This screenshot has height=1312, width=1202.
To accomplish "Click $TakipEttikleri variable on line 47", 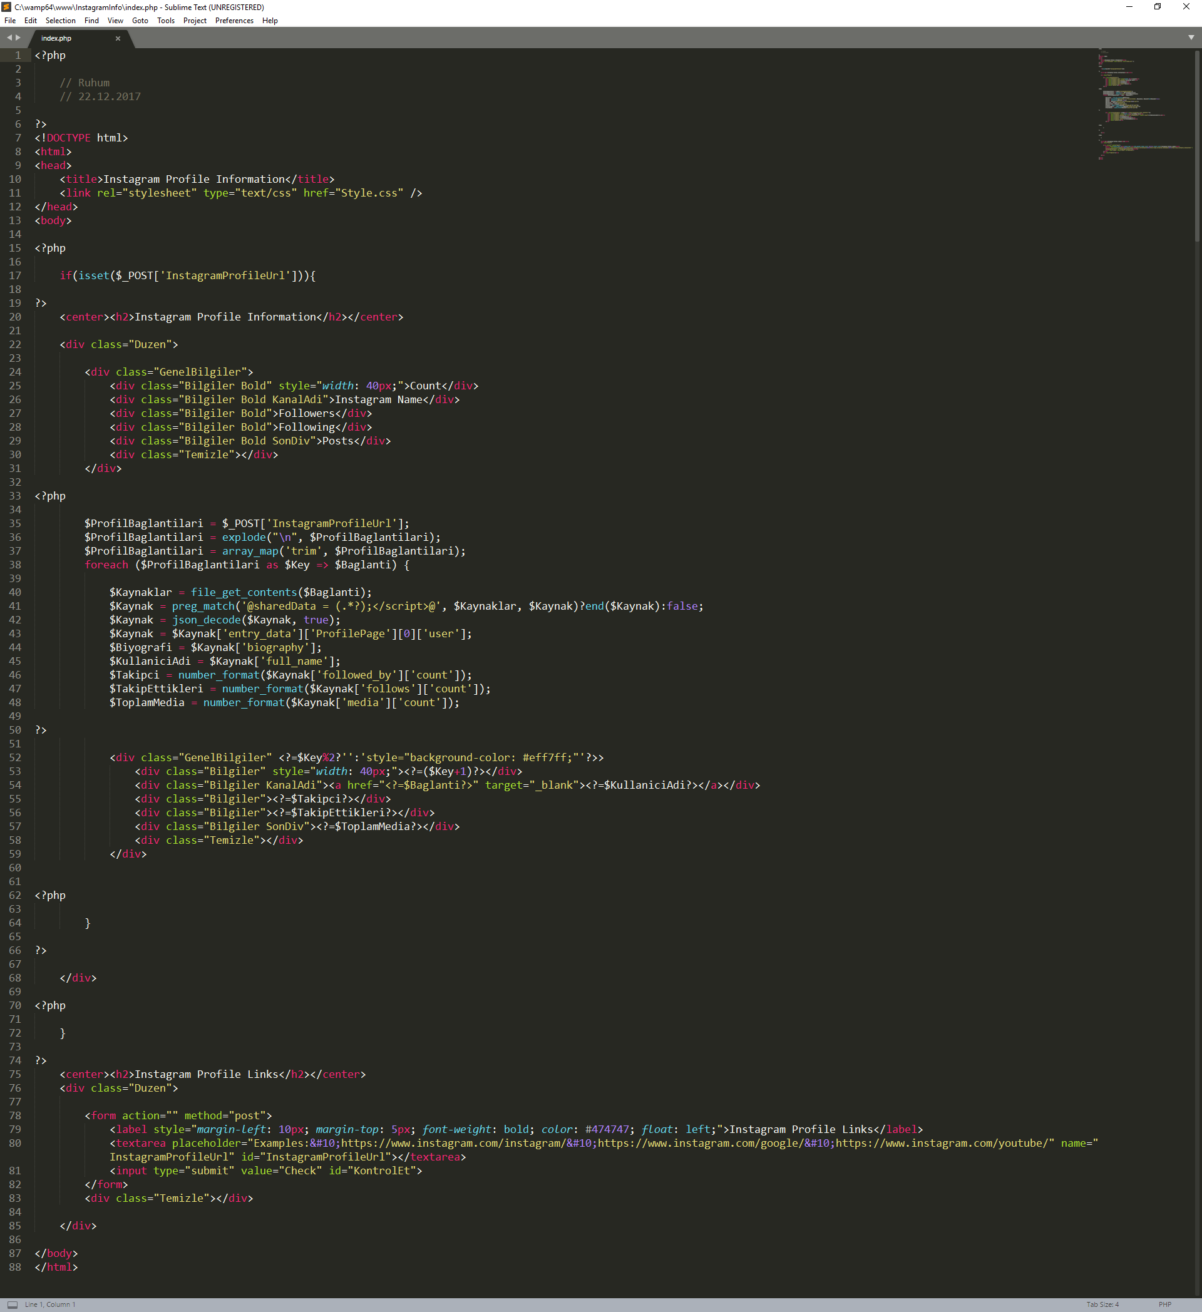I will click(x=156, y=689).
